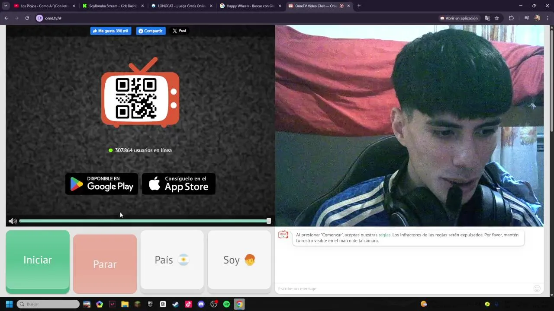The image size is (554, 311).
Task: Open Discord from the taskbar
Action: 201,304
